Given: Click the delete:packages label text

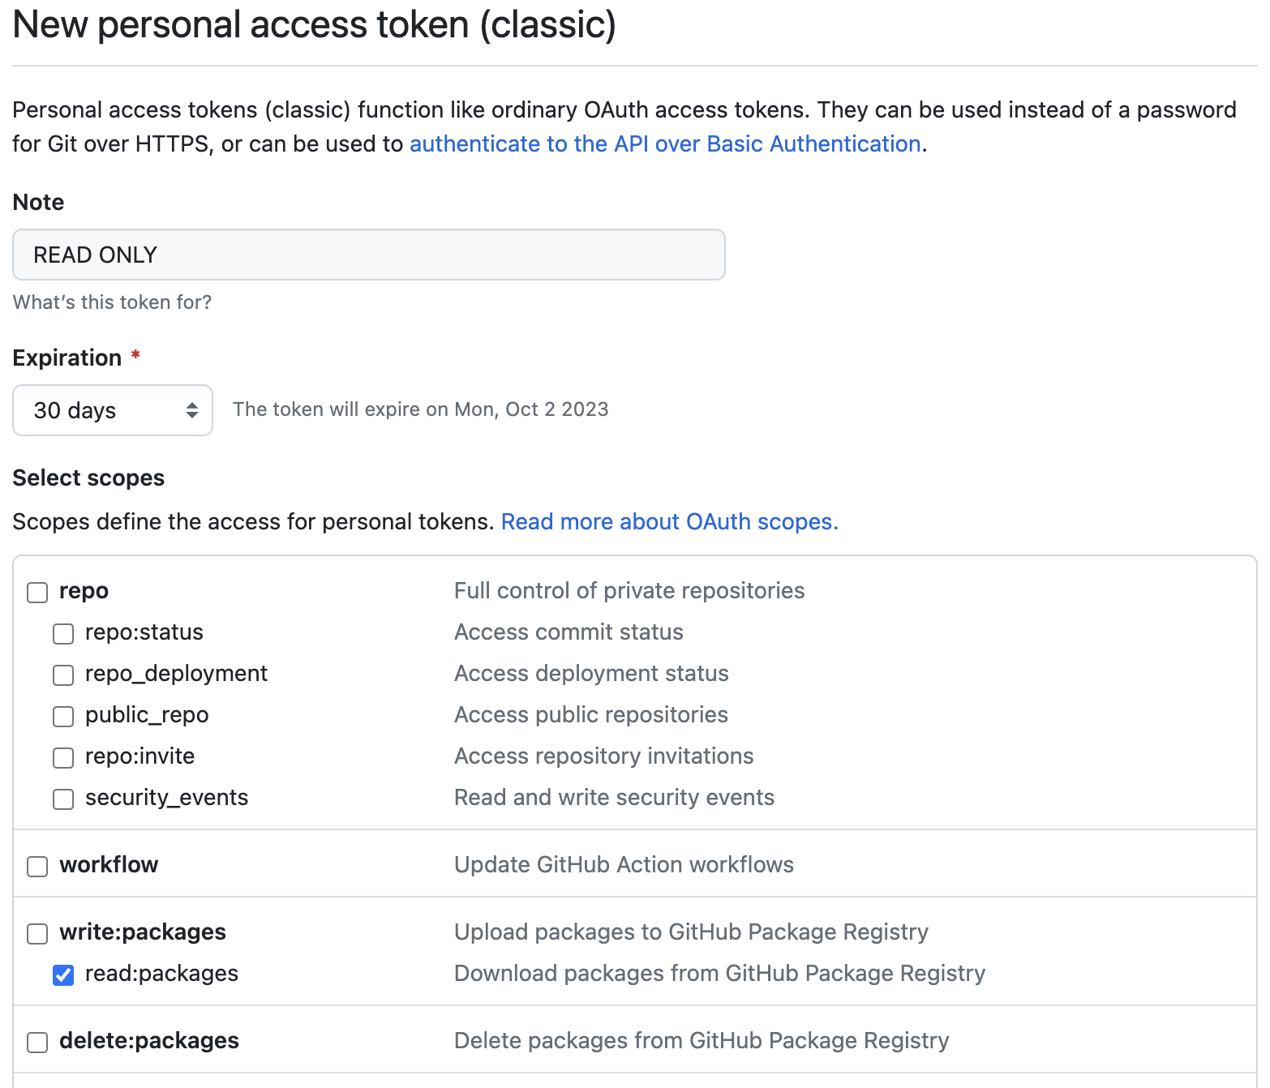Looking at the screenshot, I should 149,1041.
